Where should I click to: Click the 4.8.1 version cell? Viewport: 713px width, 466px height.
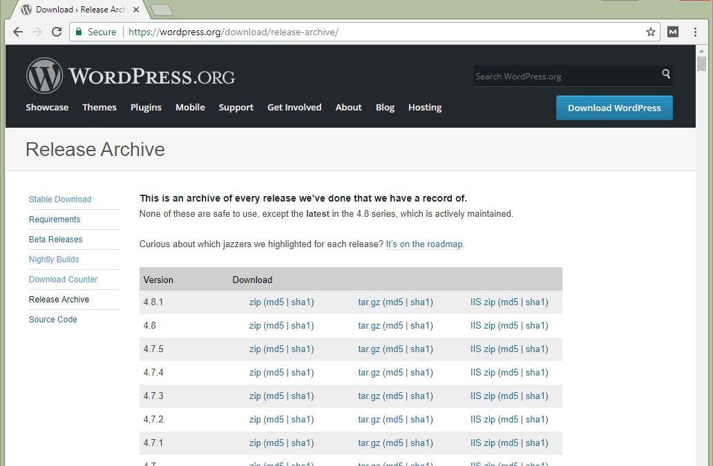click(x=153, y=302)
